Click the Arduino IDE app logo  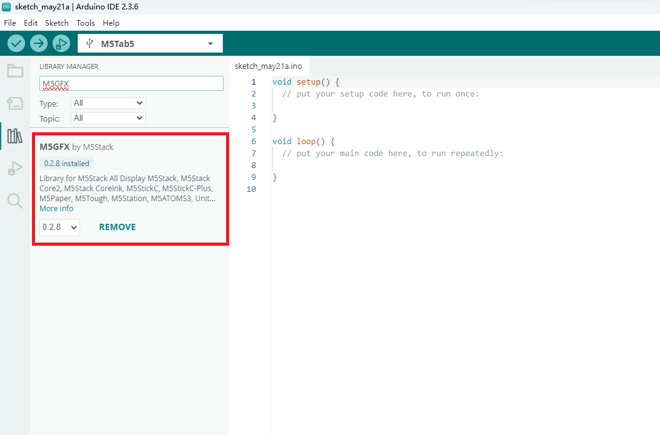(6, 7)
